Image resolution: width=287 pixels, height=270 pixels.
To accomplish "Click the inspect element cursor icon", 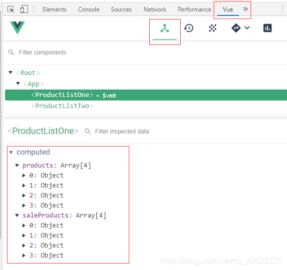I will 11,9.
